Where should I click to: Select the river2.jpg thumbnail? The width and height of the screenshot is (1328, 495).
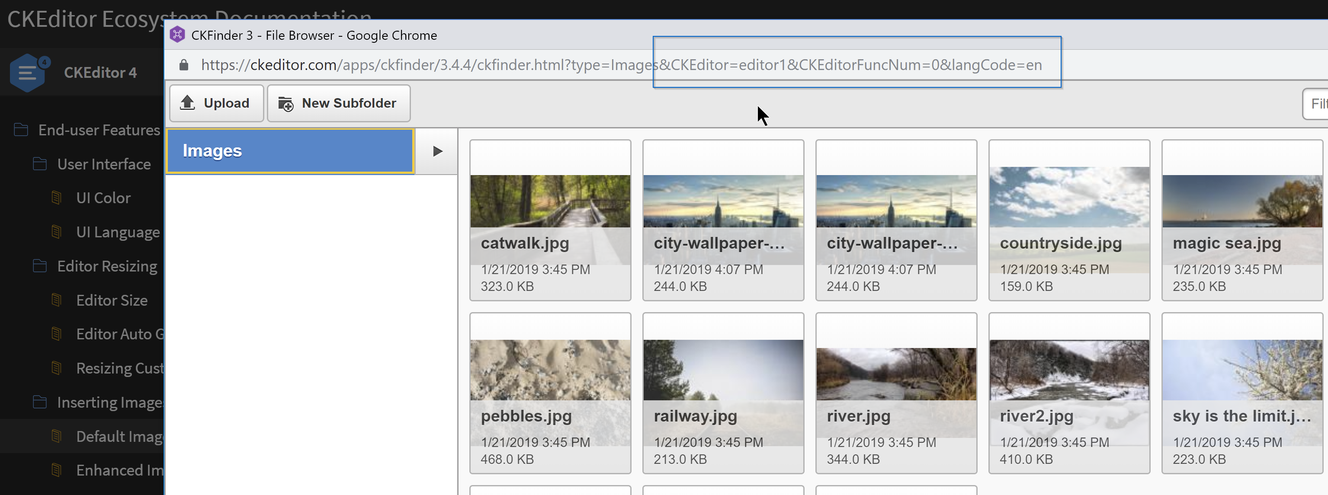click(x=1069, y=393)
